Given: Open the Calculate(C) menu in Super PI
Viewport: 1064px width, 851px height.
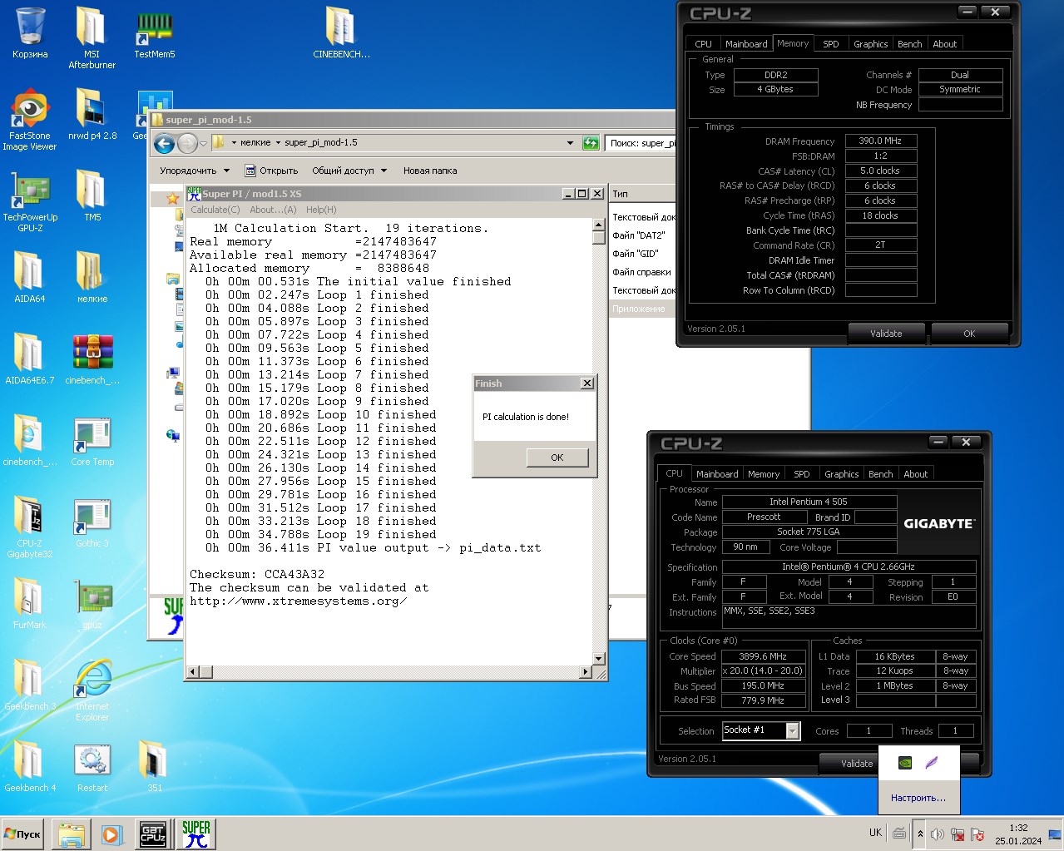Looking at the screenshot, I should 215,210.
